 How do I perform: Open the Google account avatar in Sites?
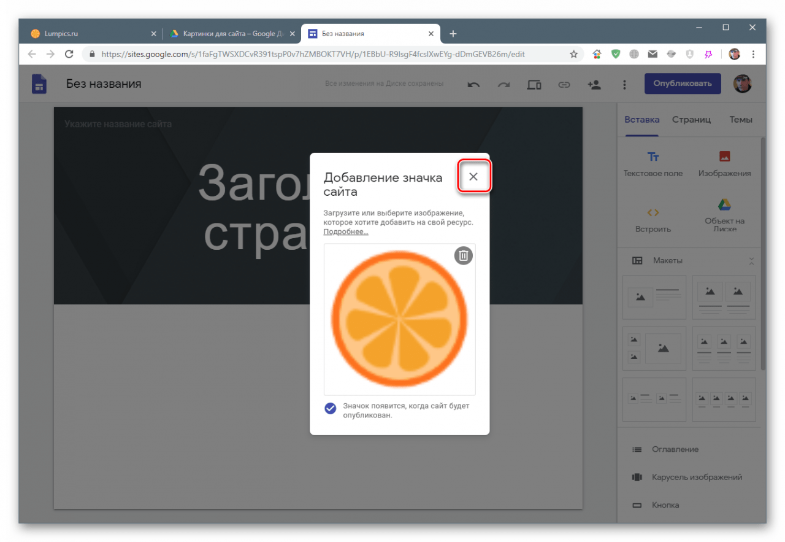[743, 83]
